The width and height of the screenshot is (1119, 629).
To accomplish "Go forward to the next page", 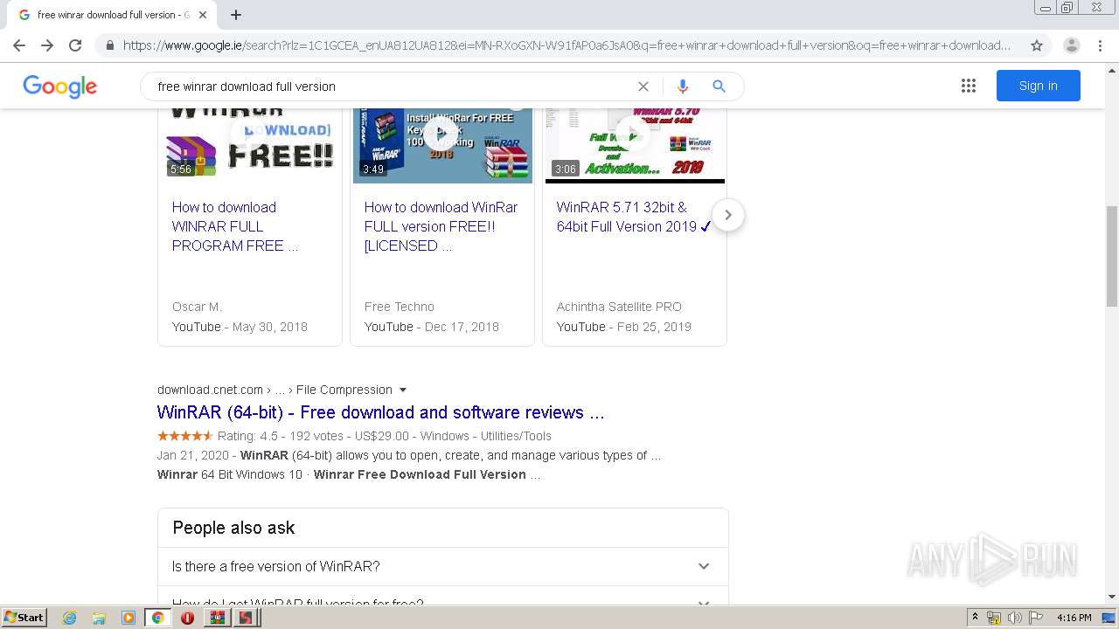I will click(x=47, y=45).
